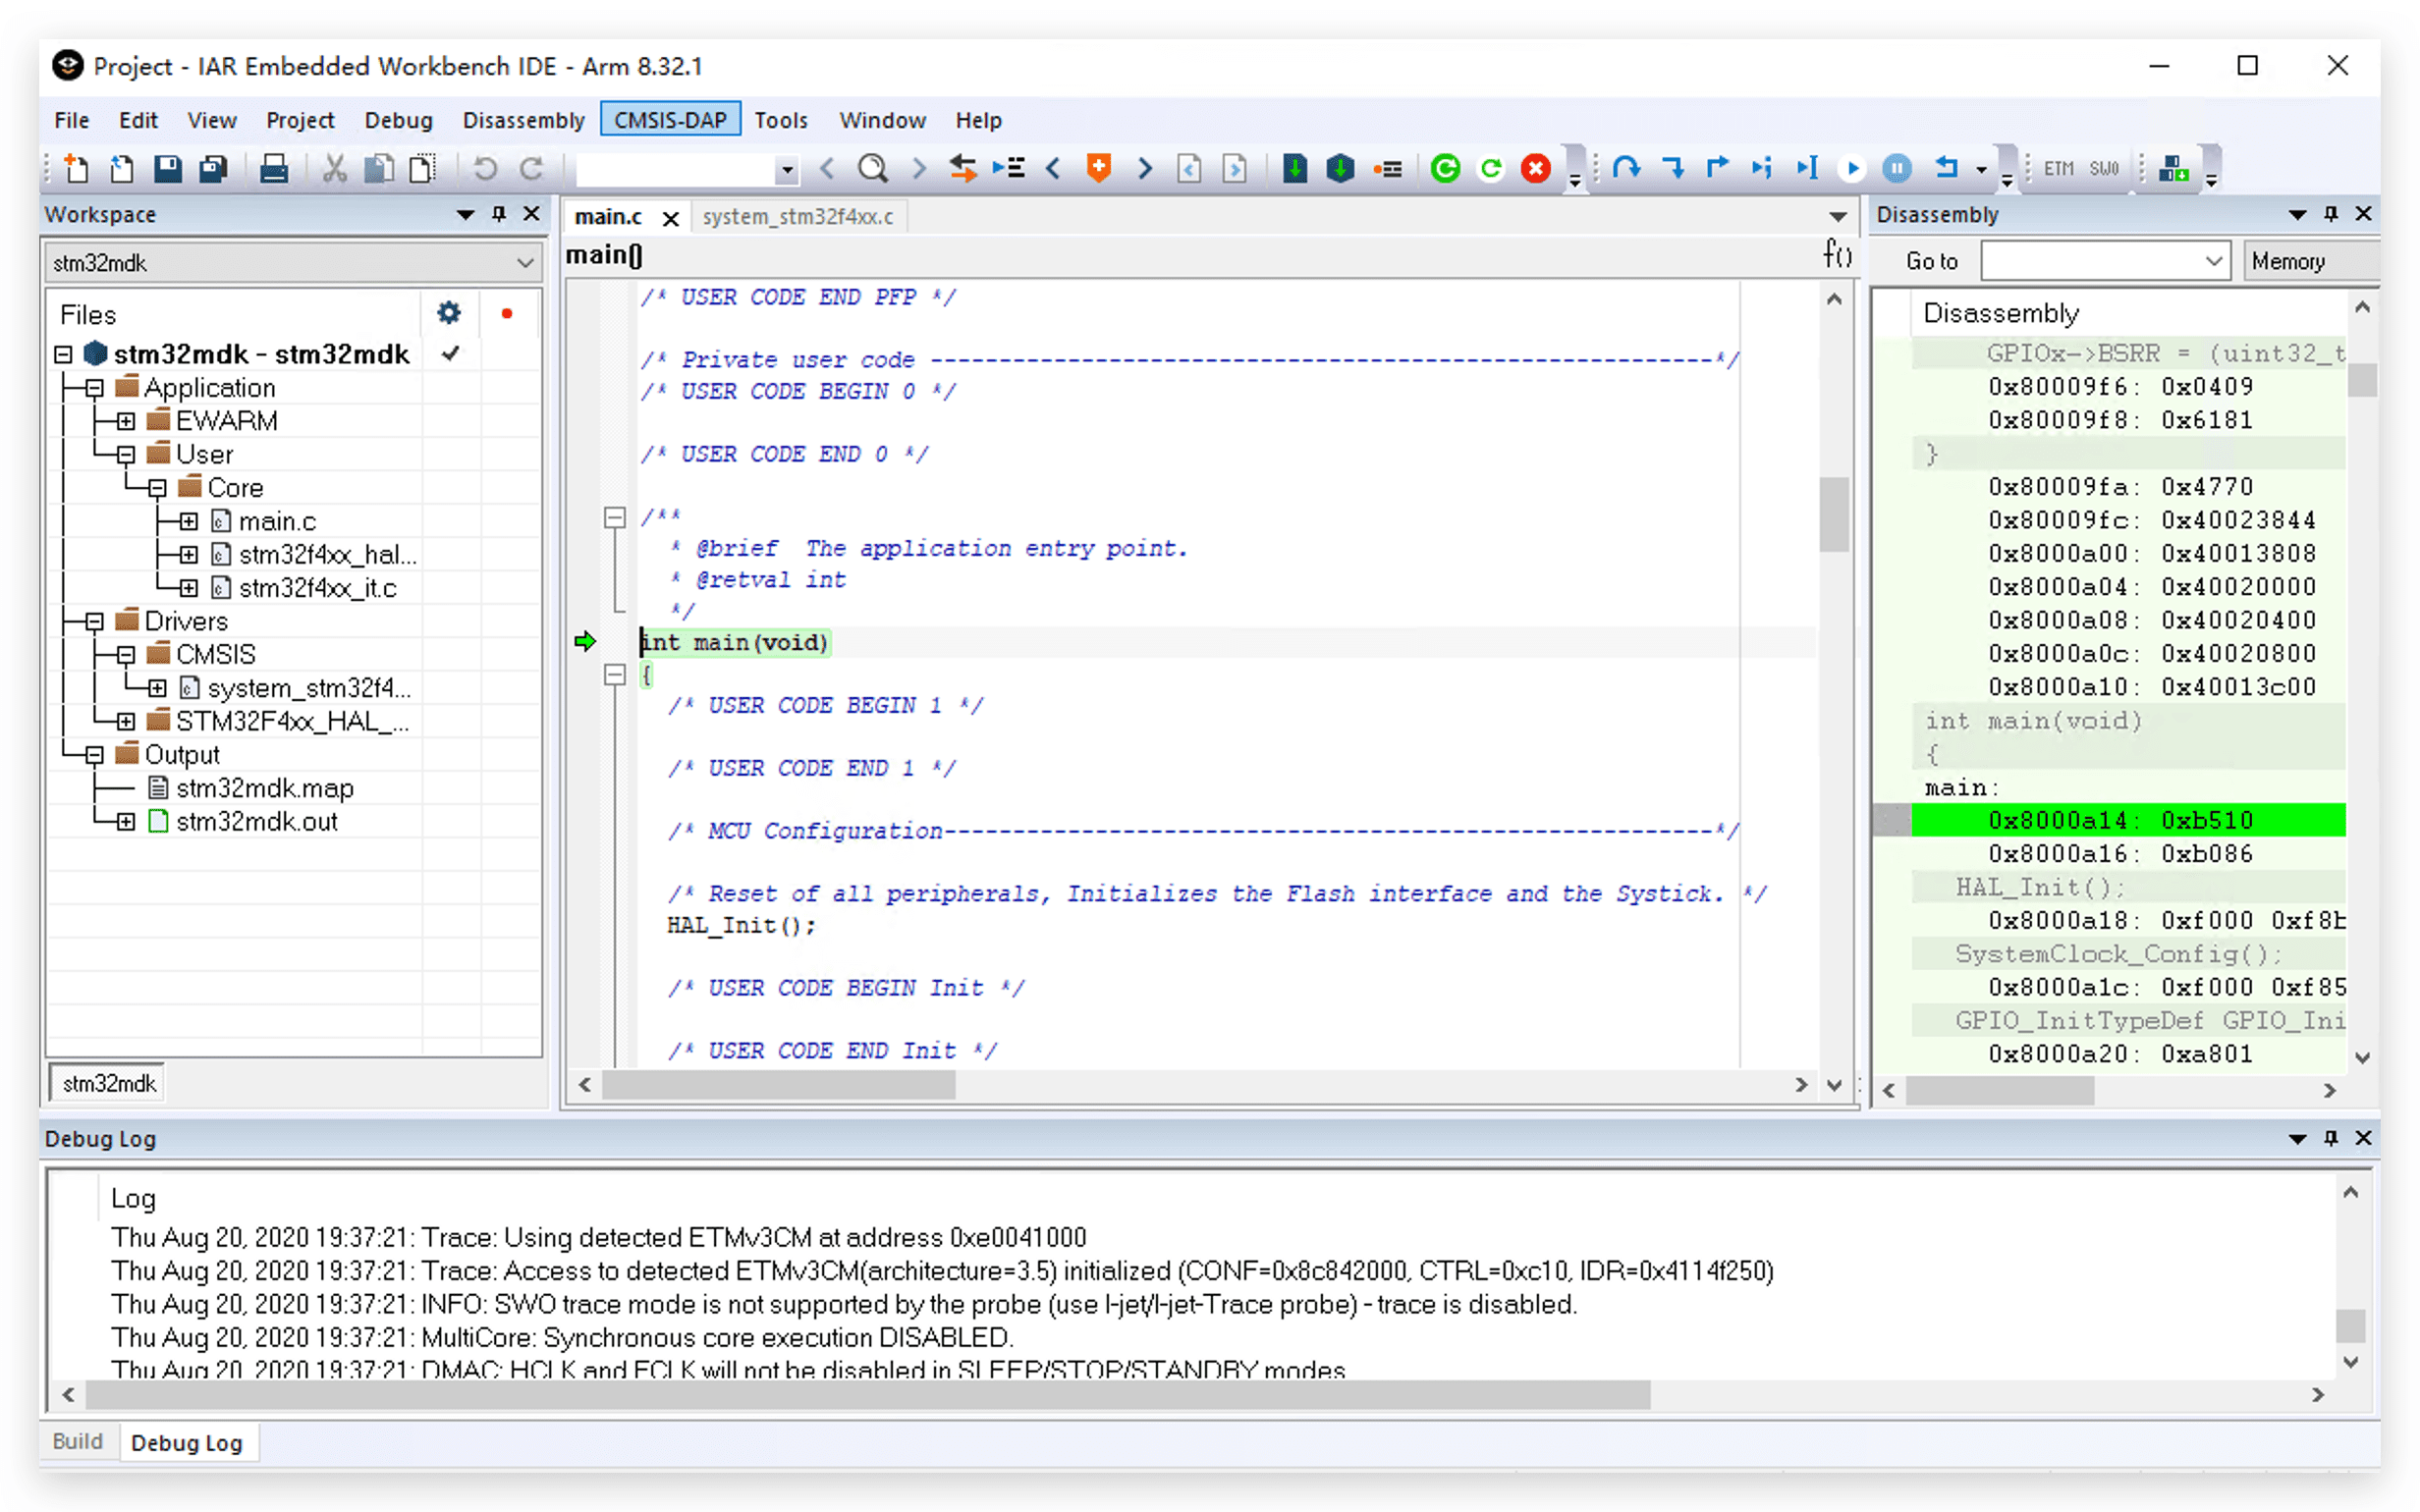Click the Compile icon
This screenshot has height=1512, width=2420.
click(1295, 168)
